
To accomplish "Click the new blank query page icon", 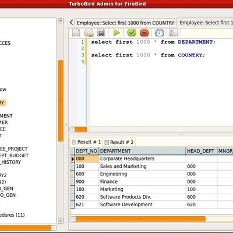I will click(x=76, y=33).
